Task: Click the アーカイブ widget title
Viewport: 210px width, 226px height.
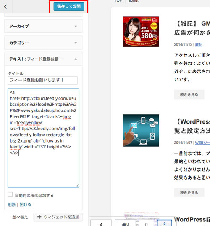Action: (x=19, y=27)
